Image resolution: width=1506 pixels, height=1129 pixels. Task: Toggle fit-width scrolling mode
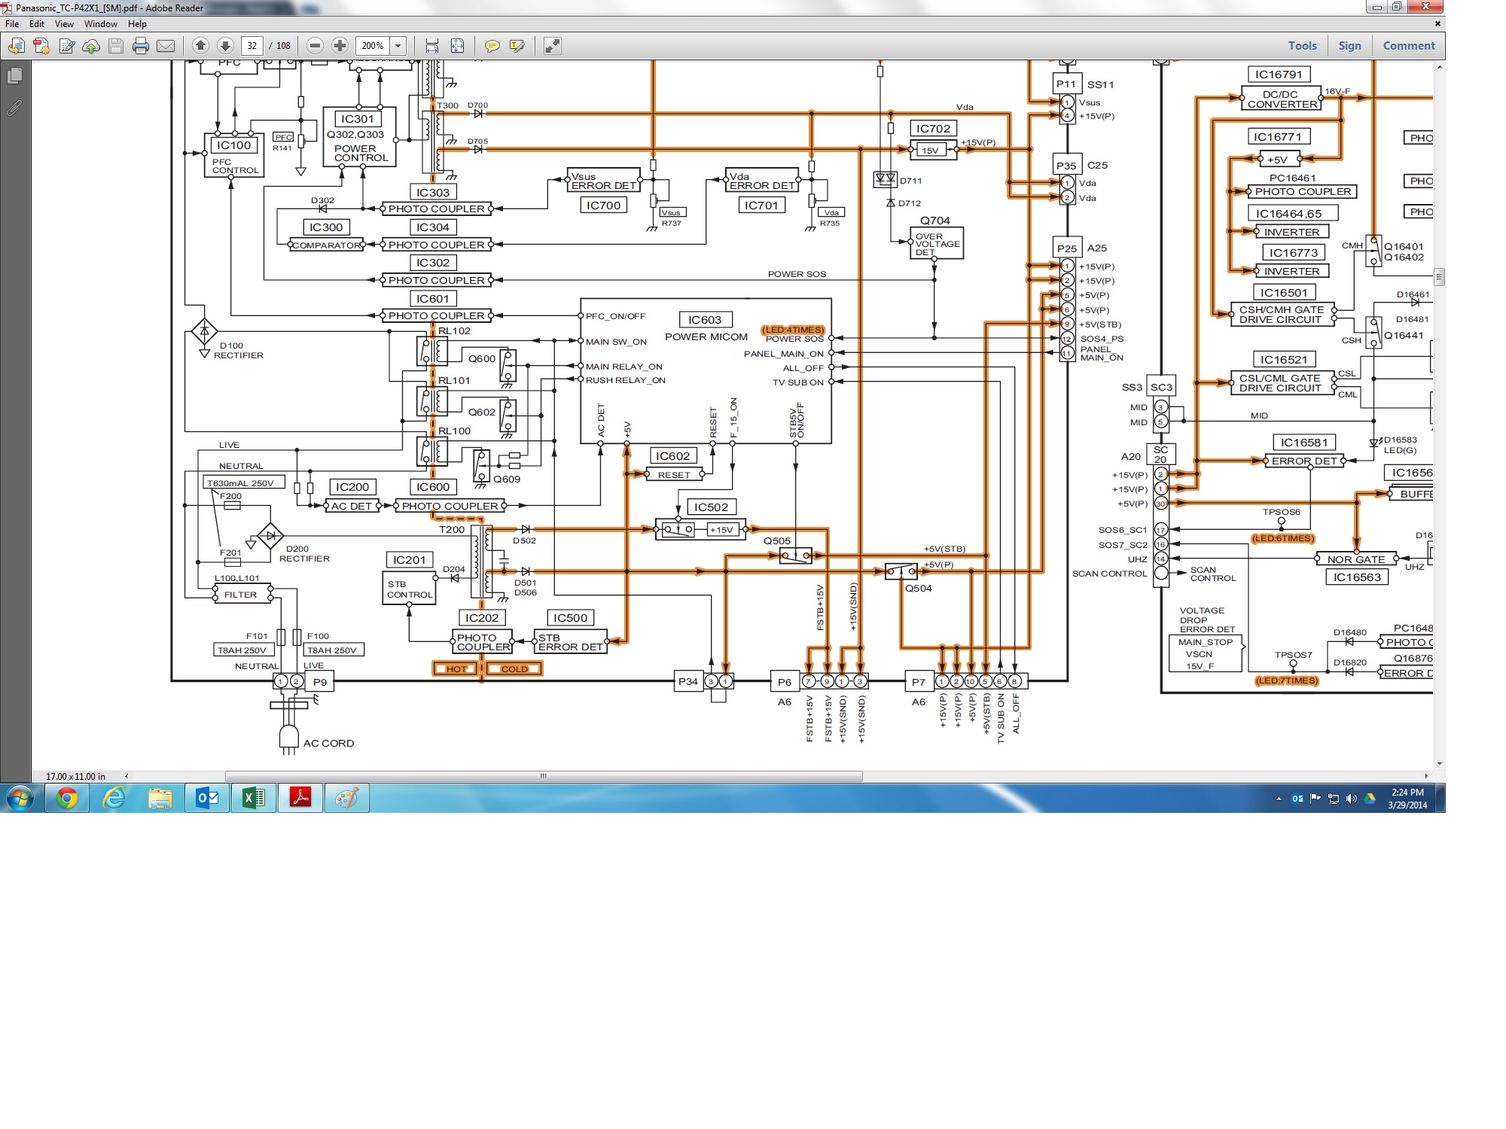click(431, 46)
